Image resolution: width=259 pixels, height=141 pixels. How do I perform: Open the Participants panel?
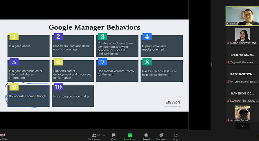click(94, 137)
